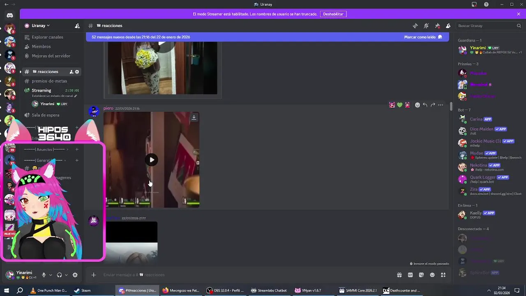Open Nekotina bot profile
Screen dimensions: 526x296
490,167
